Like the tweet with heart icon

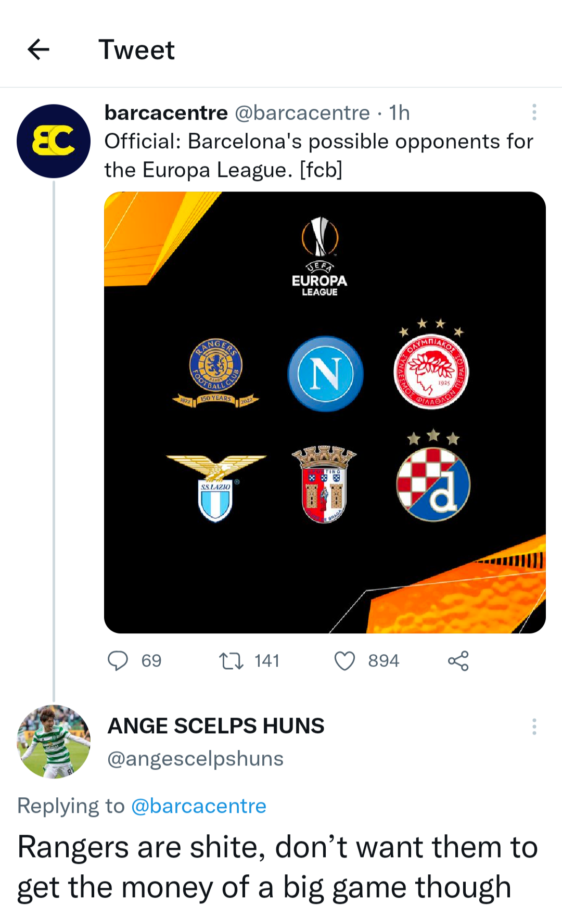[x=344, y=661]
